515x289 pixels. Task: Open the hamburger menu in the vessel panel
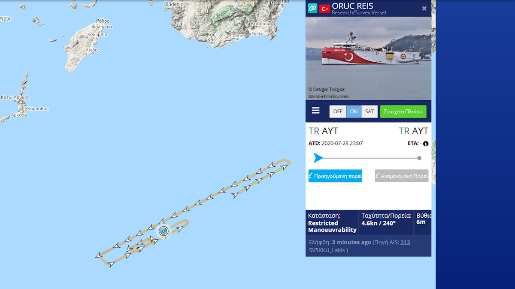[315, 111]
